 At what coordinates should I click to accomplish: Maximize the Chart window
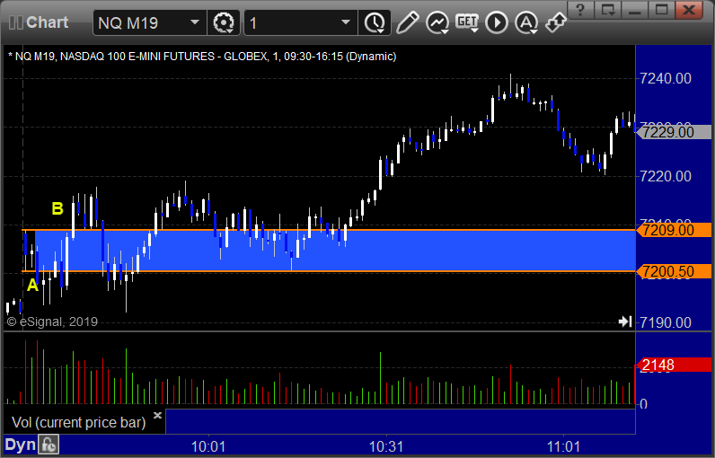coord(662,10)
